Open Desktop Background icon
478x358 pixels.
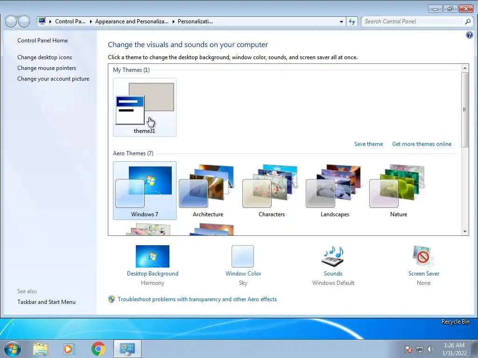[x=153, y=256]
